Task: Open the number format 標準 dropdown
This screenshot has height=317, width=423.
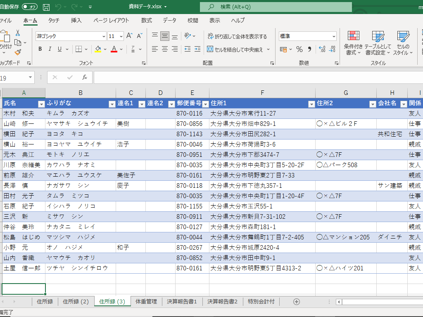Action: point(334,36)
